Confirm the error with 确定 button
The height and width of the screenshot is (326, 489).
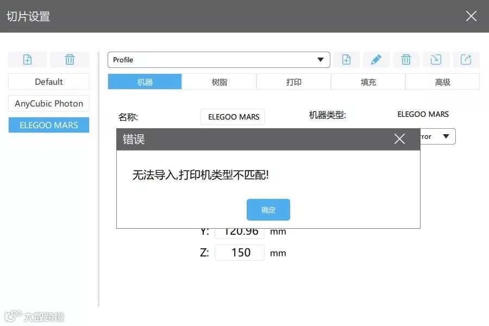[x=268, y=210]
